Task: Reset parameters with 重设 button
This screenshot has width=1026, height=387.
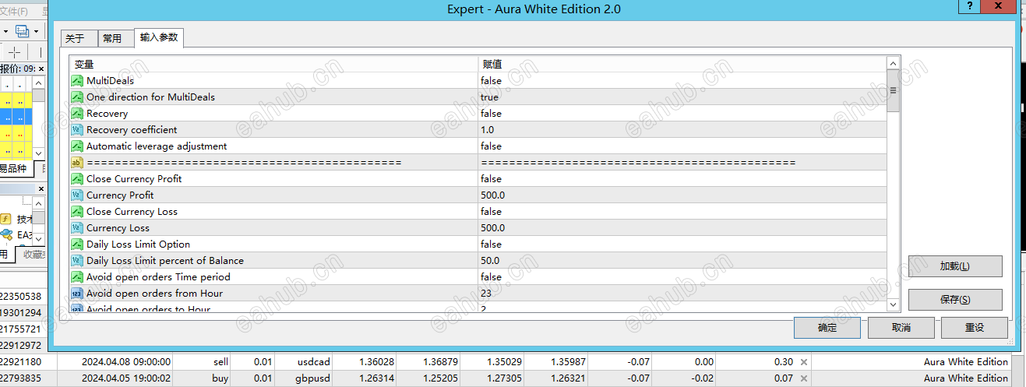Action: (974, 328)
